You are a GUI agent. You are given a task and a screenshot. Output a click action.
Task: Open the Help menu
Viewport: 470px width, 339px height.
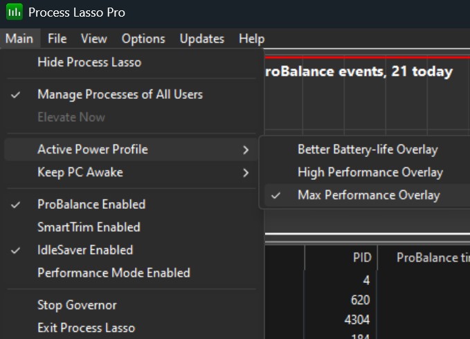point(251,39)
